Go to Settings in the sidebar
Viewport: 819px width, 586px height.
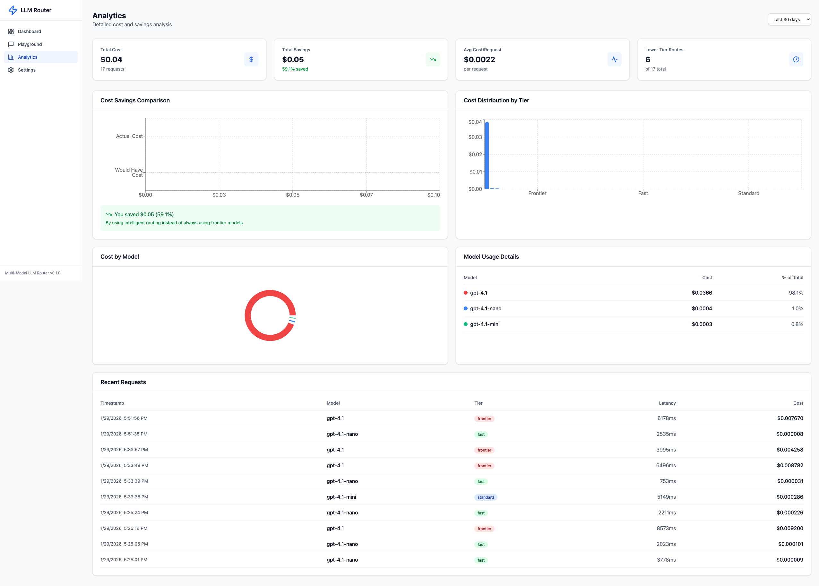pos(41,70)
